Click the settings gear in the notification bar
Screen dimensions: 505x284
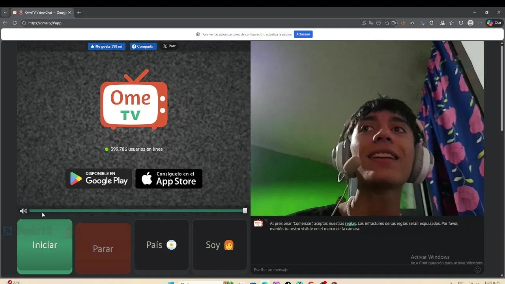pyautogui.click(x=198, y=34)
